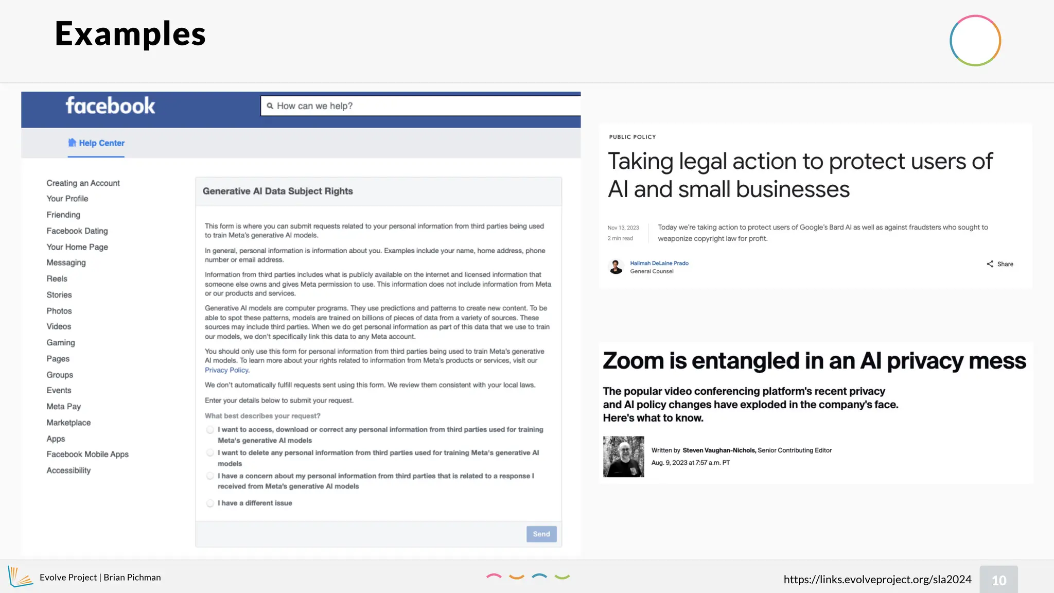The width and height of the screenshot is (1054, 593).
Task: Click the Facebook logo
Action: tap(110, 106)
